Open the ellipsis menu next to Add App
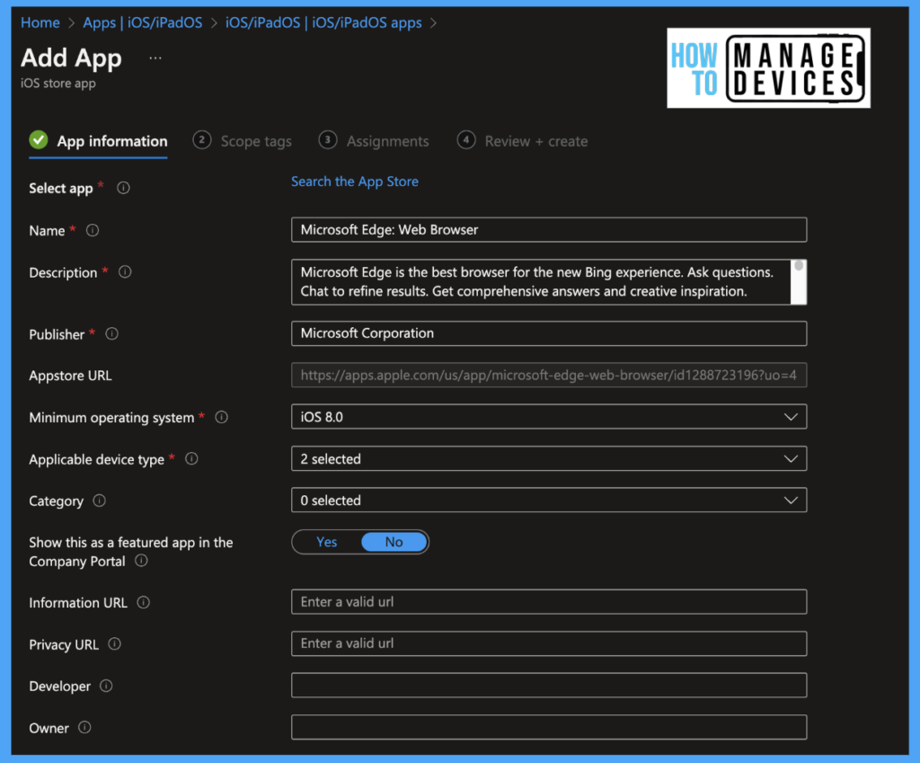 pos(155,58)
